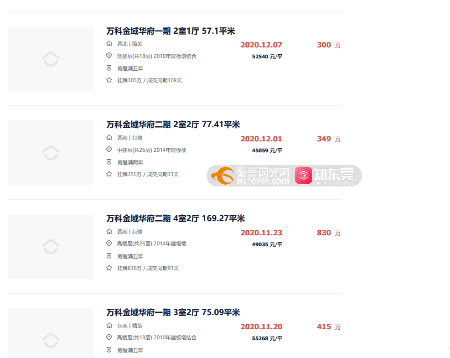The height and width of the screenshot is (358, 450).
Task: Click star icon beside 挂牌355万
Action: (x=109, y=174)
